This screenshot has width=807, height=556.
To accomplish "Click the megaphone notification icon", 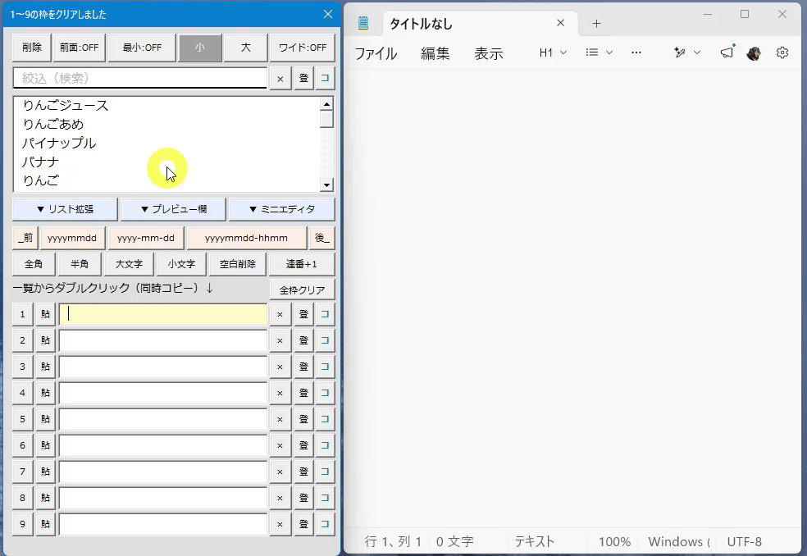I will point(727,52).
